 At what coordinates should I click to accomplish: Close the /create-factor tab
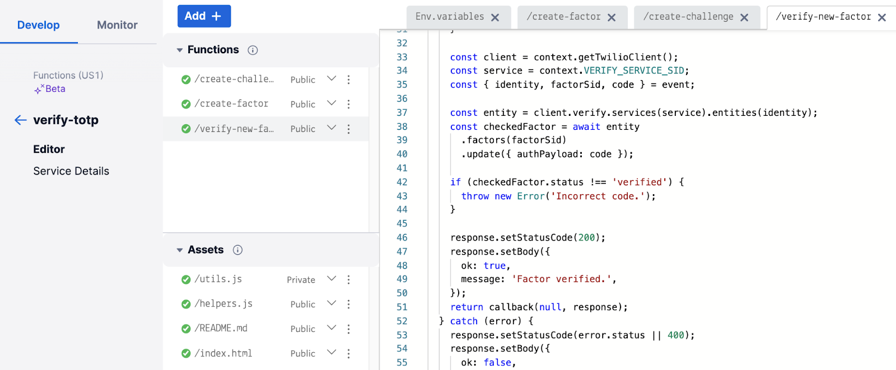(612, 17)
